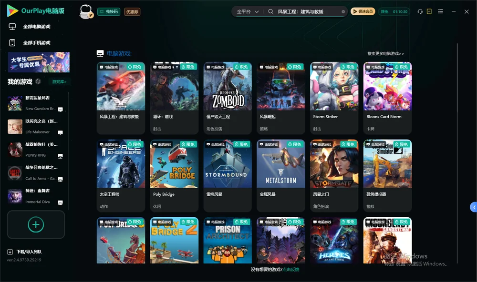Select 神迹：血舞者 in my games
The width and height of the screenshot is (477, 282).
coord(37,191)
